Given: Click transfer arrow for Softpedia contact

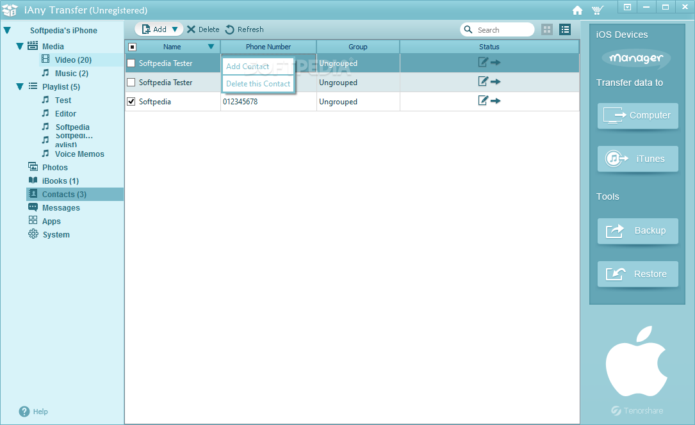Looking at the screenshot, I should [496, 101].
